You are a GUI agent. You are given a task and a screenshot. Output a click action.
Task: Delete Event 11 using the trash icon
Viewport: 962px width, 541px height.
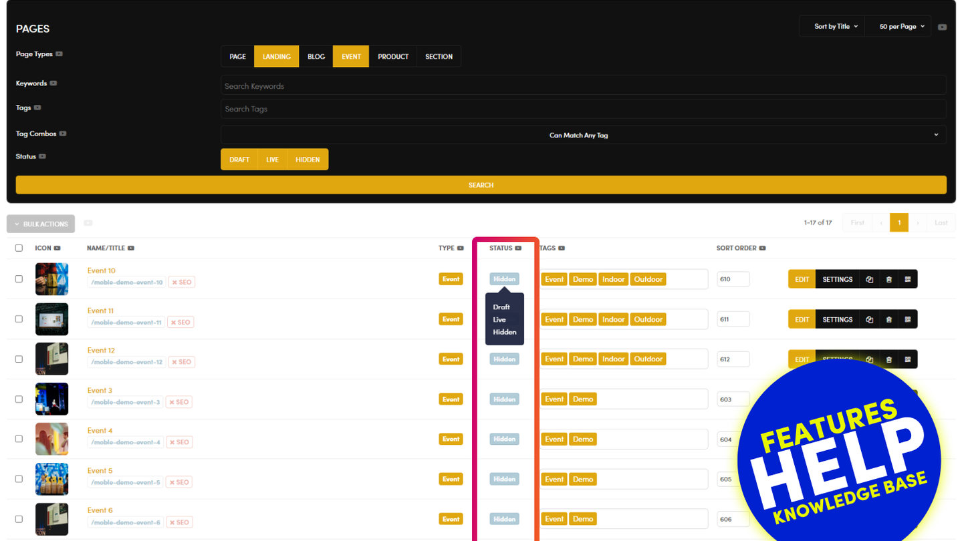(x=888, y=319)
